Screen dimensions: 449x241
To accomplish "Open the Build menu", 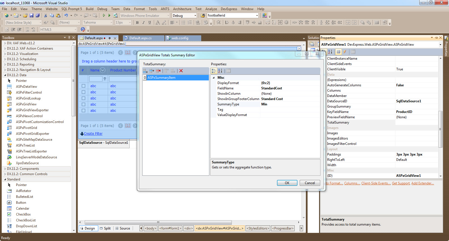I will (x=90, y=9).
